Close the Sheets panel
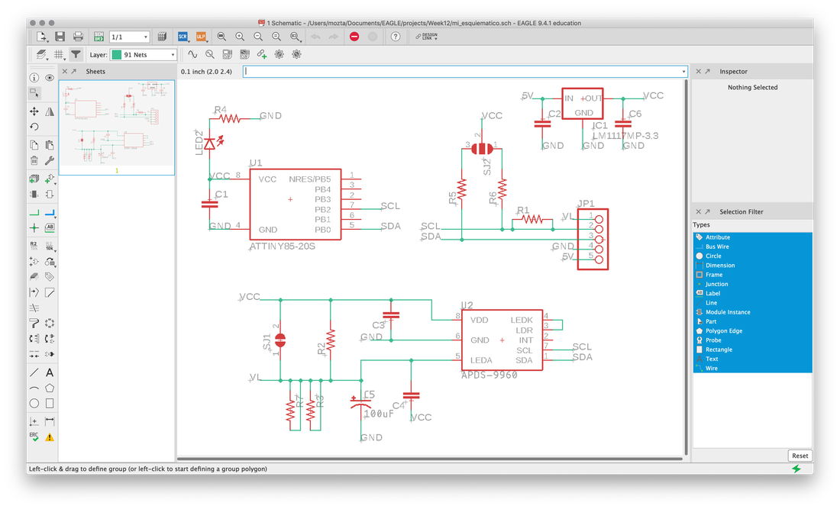 point(65,71)
